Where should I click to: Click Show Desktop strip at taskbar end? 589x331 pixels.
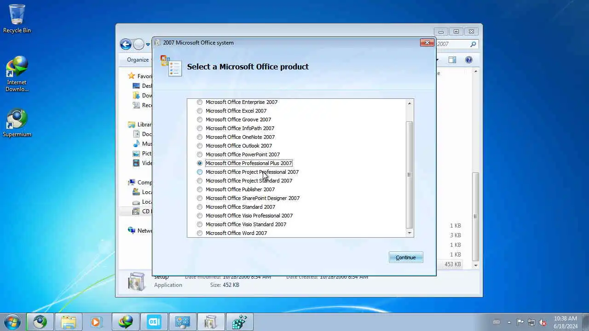(585, 322)
